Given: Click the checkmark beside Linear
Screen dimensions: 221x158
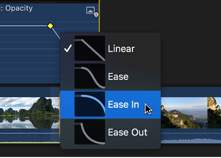Looking at the screenshot, I should click(68, 49).
